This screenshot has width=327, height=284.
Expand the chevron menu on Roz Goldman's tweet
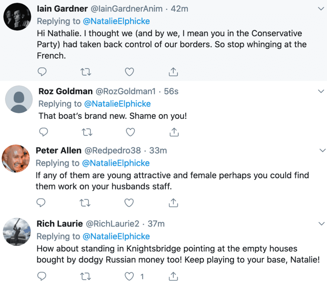321,91
